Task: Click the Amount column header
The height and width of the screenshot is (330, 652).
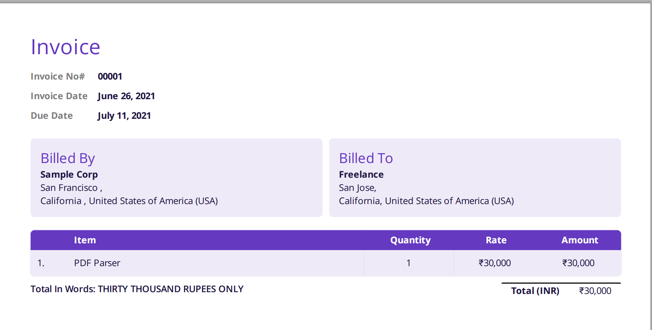Action: [579, 240]
